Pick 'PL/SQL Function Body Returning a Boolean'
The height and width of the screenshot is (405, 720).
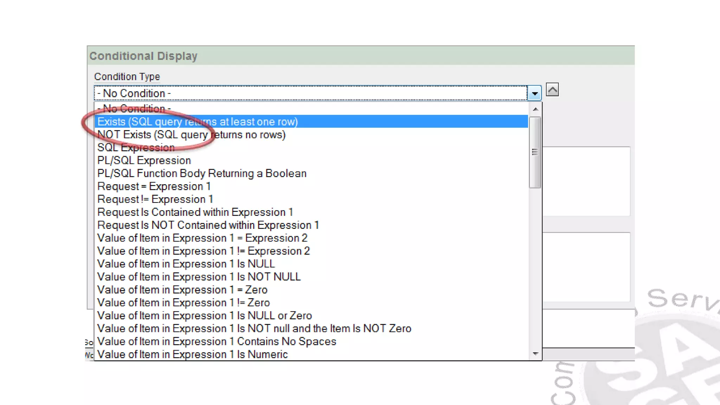(x=202, y=173)
